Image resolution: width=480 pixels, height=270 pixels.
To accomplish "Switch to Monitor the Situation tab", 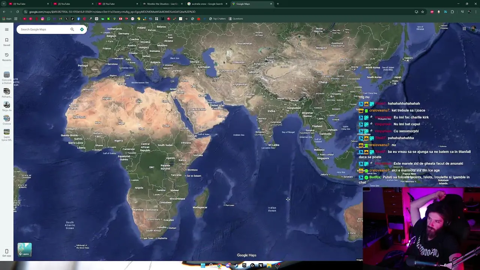I will point(162,4).
